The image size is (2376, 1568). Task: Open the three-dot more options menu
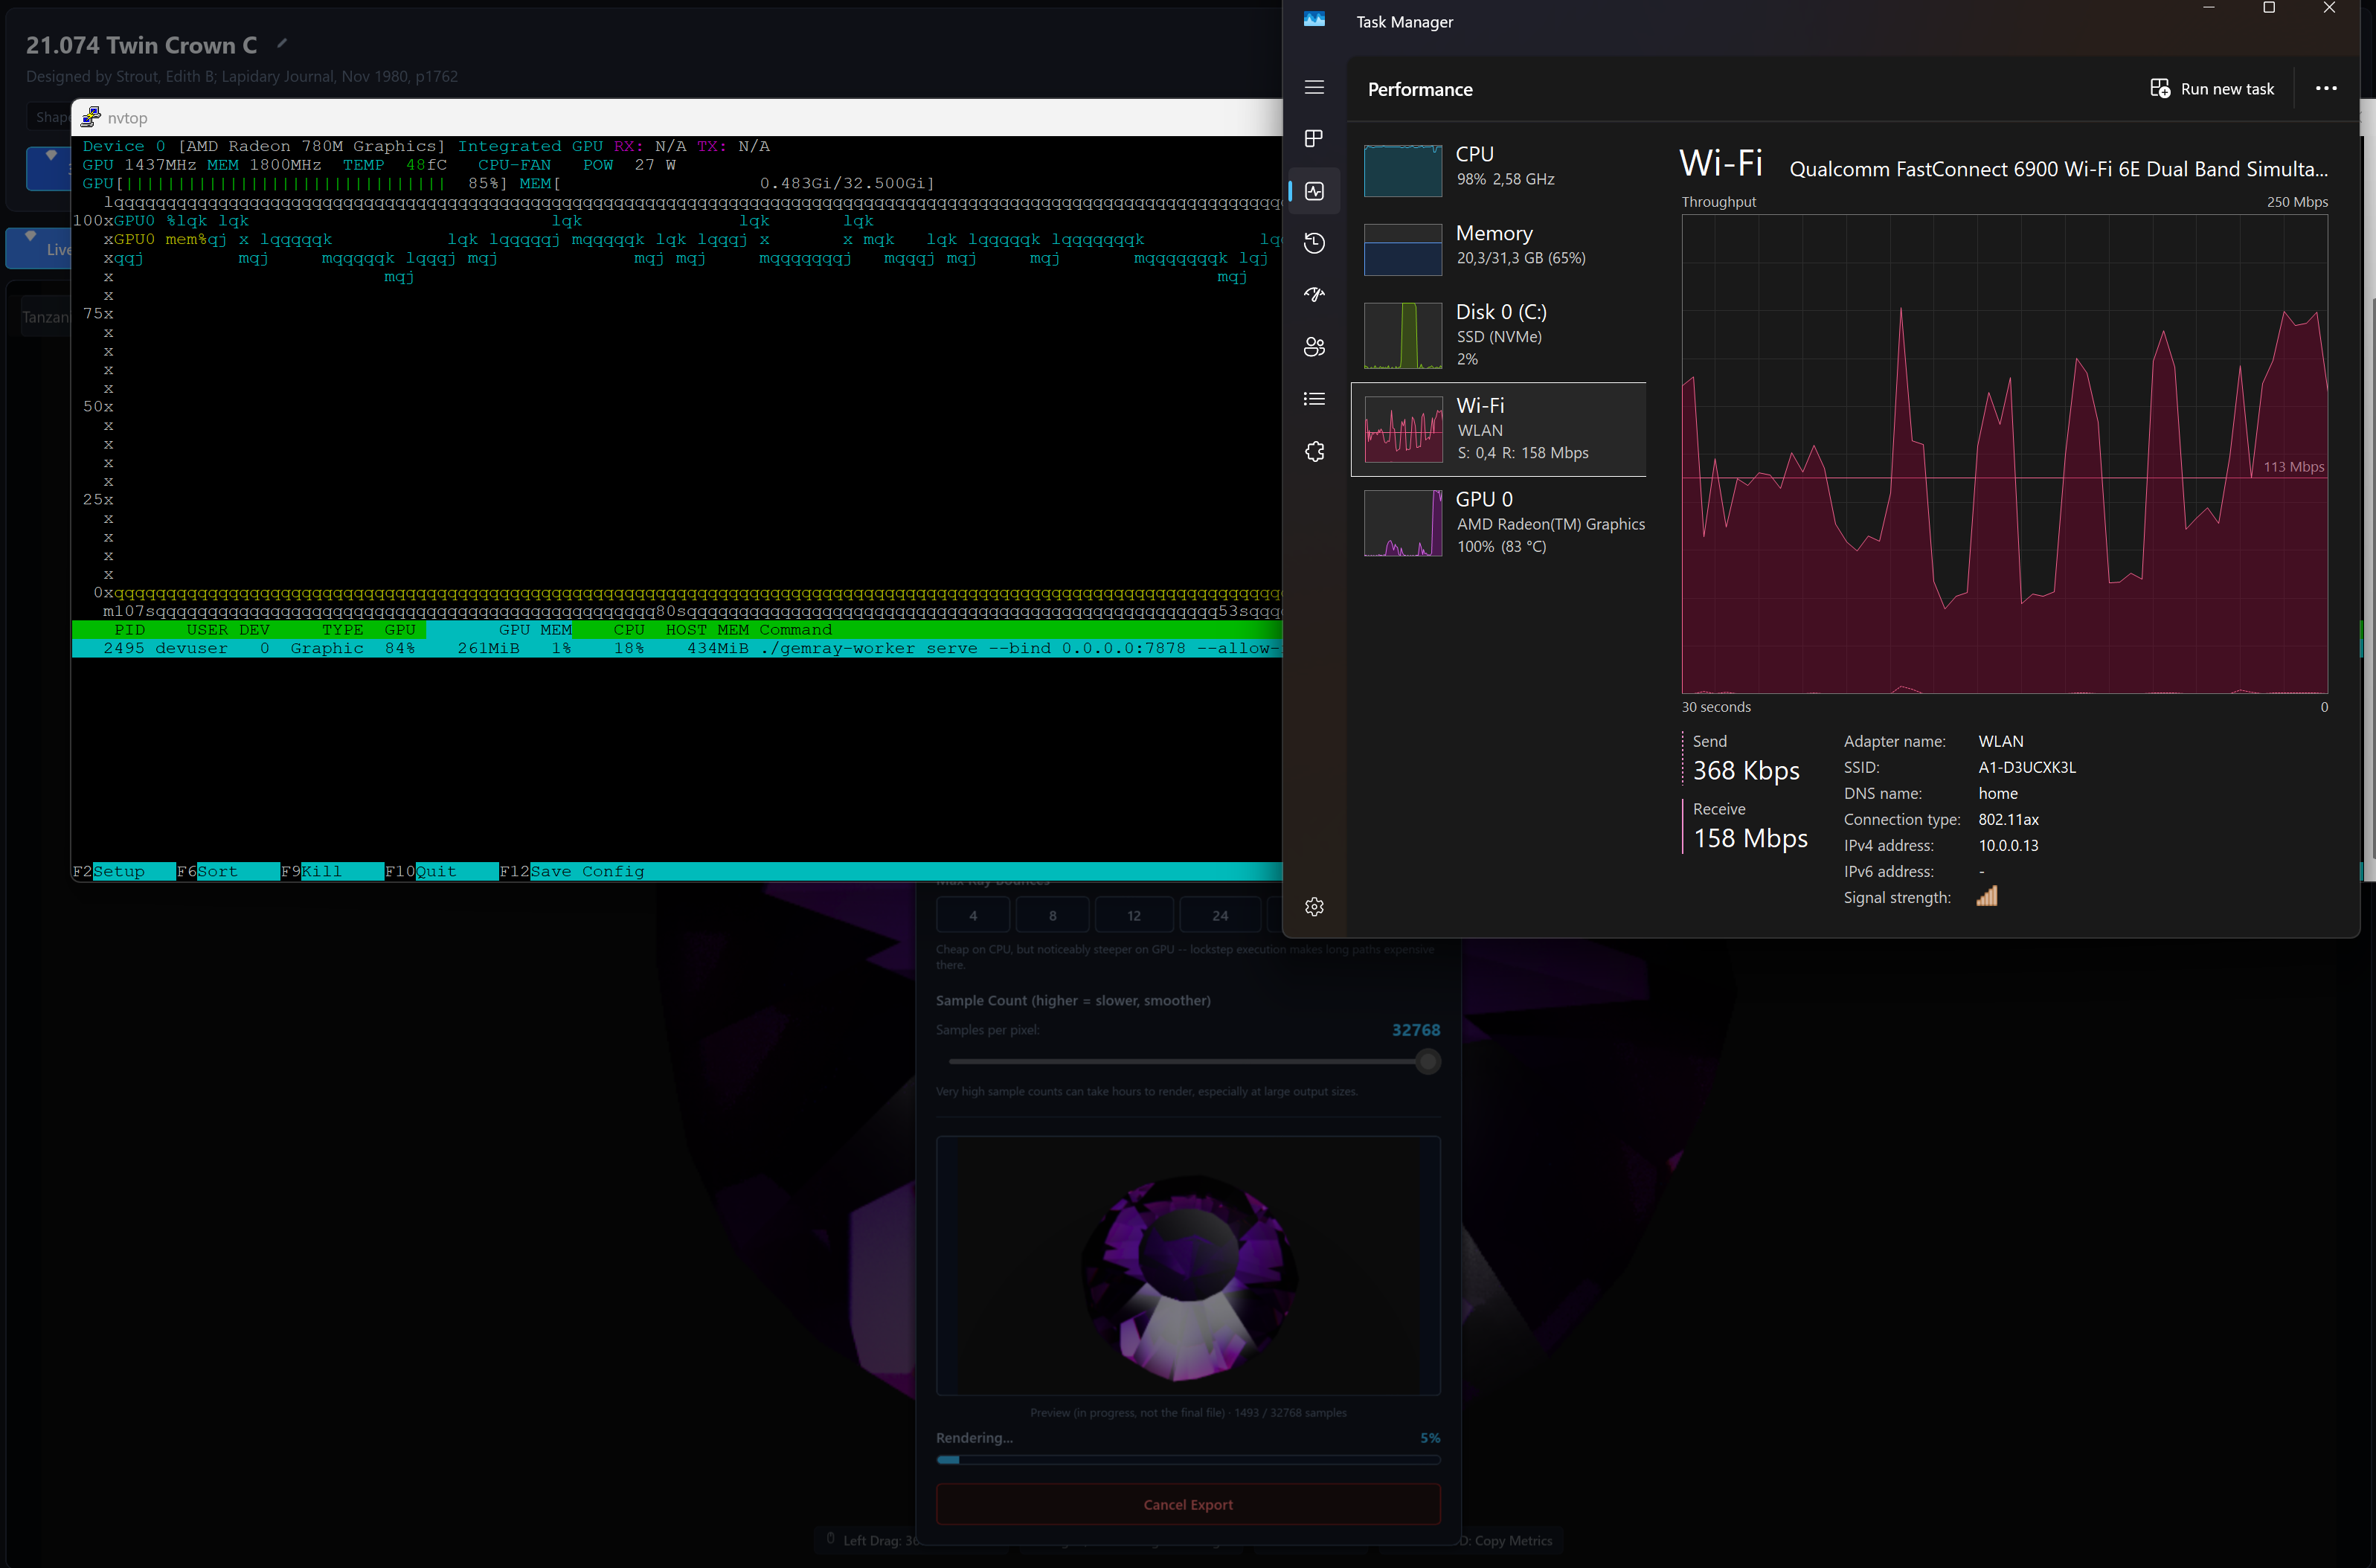(x=2326, y=88)
